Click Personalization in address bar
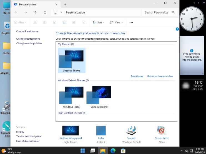The height and width of the screenshot is (154, 206). (x=75, y=12)
